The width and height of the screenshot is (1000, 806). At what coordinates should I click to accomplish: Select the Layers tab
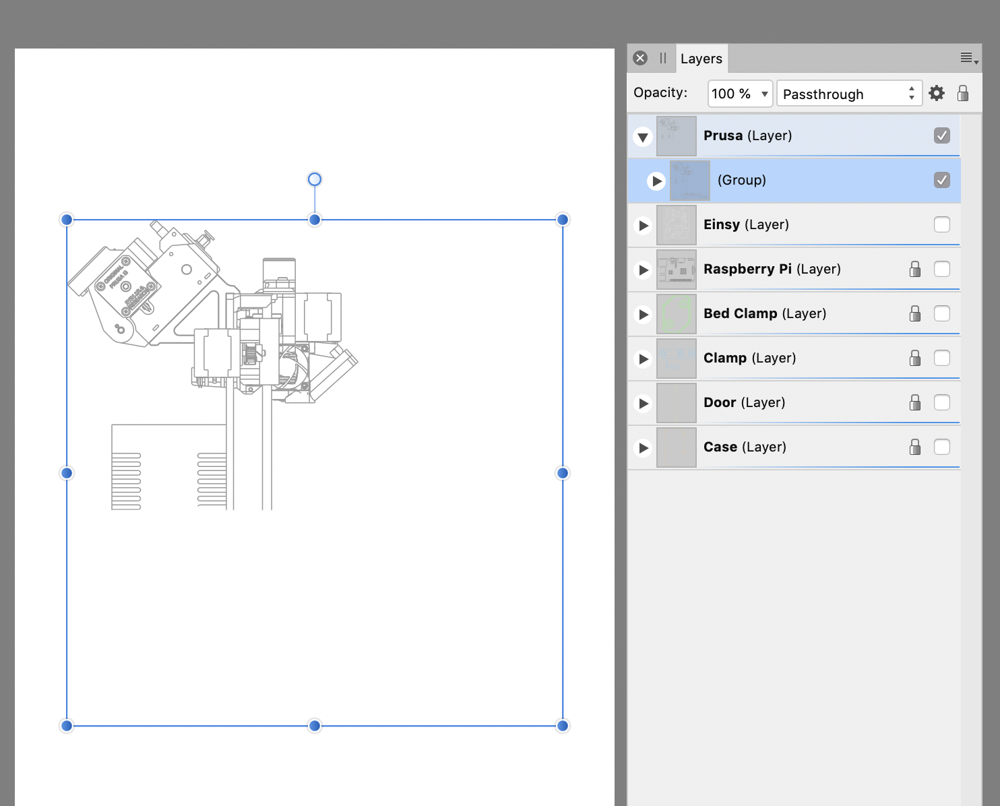(701, 59)
